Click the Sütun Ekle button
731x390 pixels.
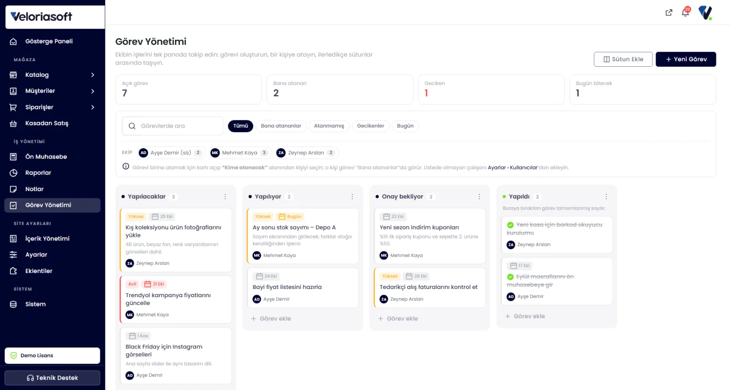pos(623,59)
